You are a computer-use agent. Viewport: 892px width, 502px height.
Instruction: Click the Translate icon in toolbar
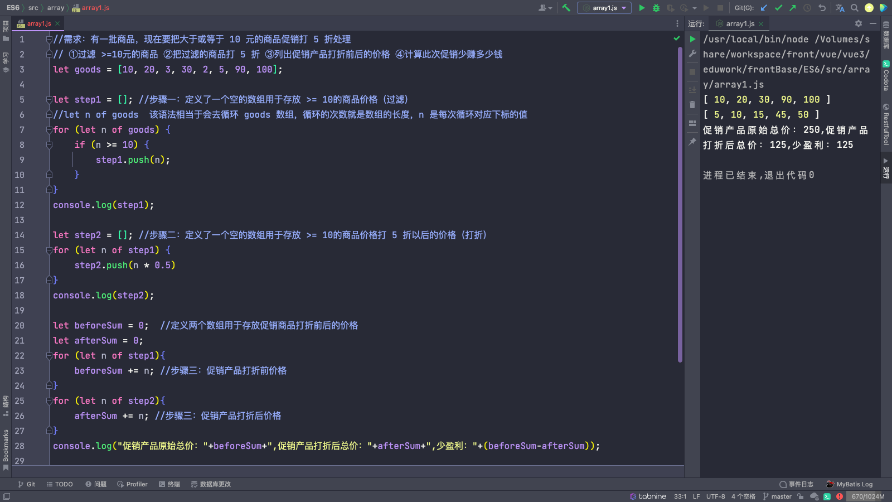coord(840,8)
